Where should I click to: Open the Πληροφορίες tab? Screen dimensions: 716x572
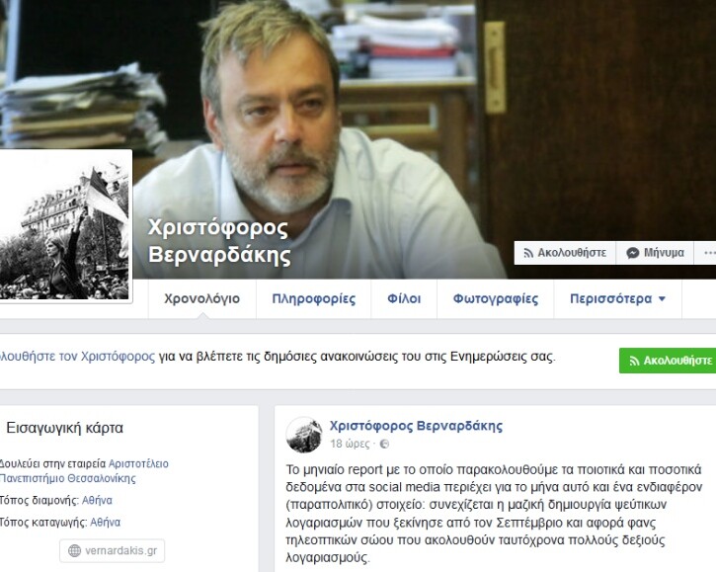(314, 298)
